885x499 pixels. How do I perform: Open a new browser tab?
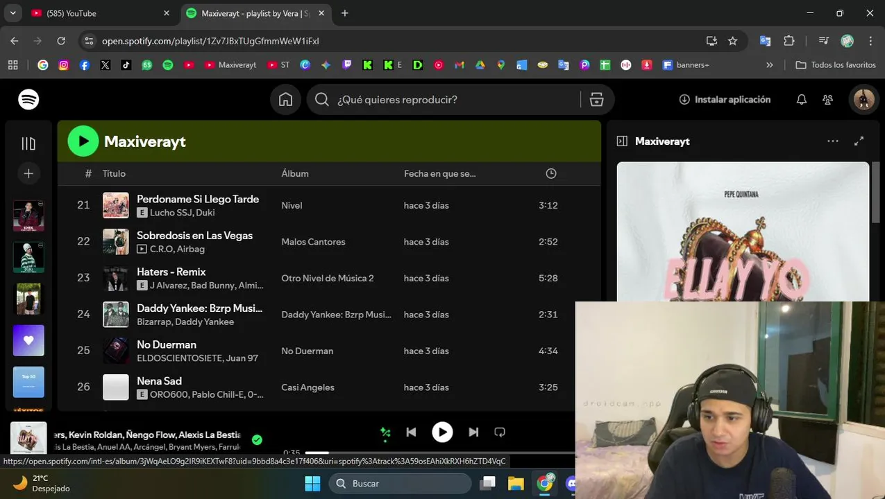pyautogui.click(x=345, y=13)
